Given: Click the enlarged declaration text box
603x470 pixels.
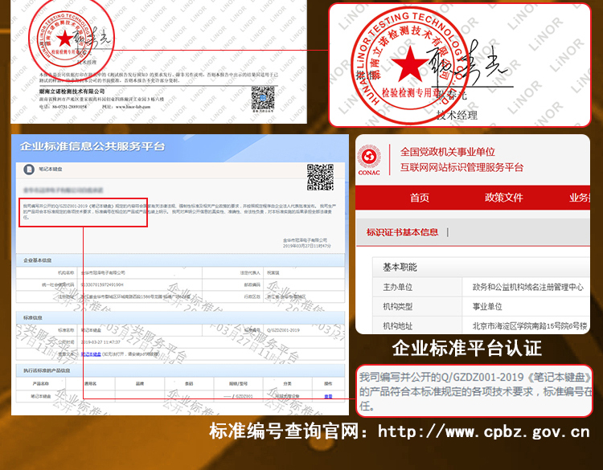Looking at the screenshot, I should point(474,390).
